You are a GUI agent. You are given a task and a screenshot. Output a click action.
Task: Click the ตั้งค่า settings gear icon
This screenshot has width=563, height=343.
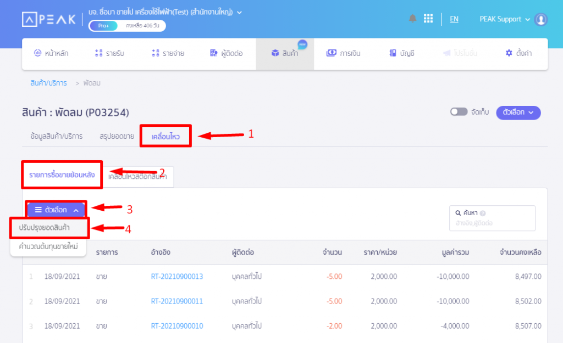click(509, 53)
